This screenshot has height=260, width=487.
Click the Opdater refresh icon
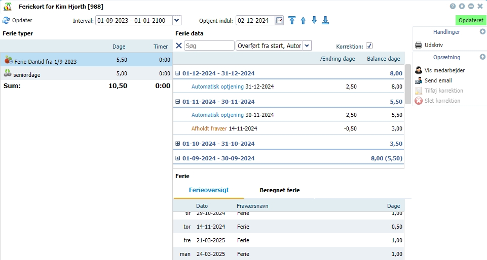click(6, 21)
